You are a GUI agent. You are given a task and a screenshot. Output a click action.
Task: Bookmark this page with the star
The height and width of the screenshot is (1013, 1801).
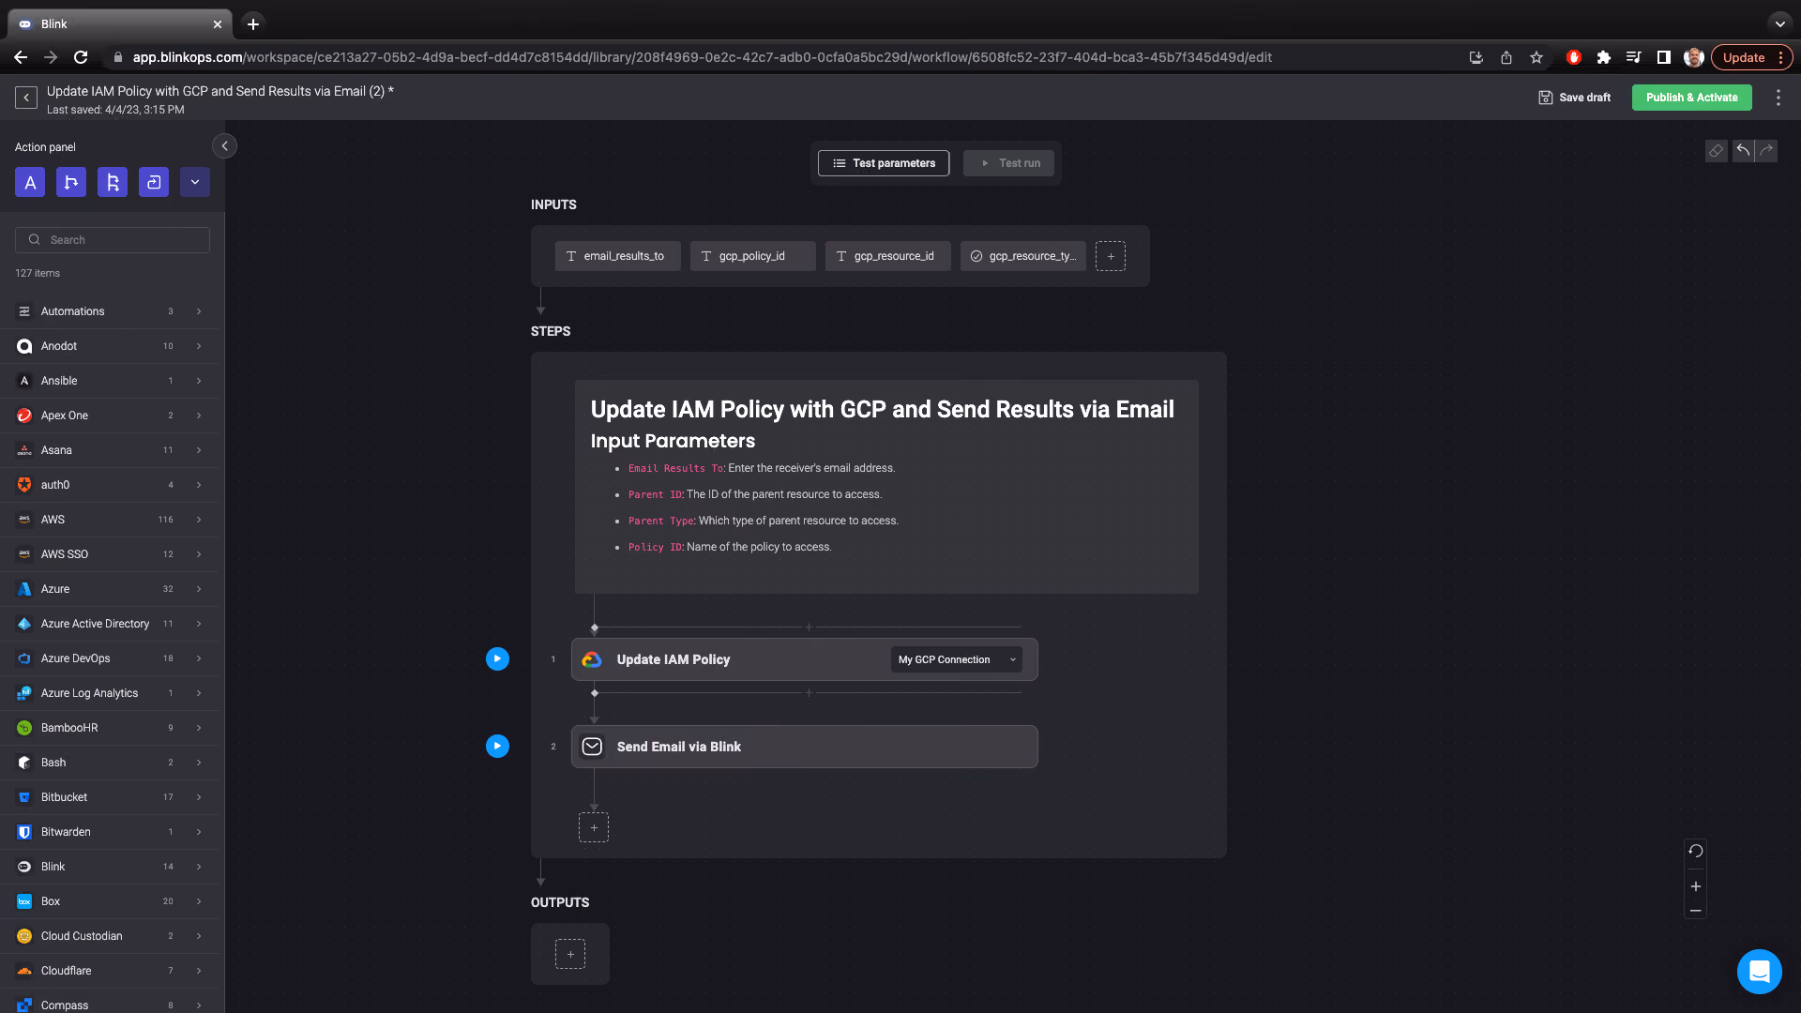tap(1536, 57)
